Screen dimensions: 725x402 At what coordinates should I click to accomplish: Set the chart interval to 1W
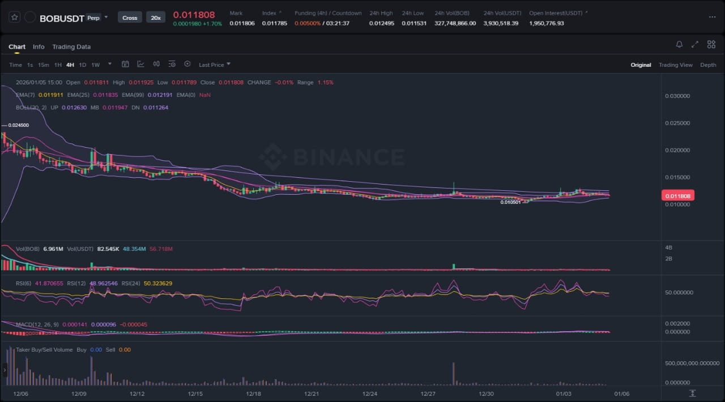click(x=96, y=65)
